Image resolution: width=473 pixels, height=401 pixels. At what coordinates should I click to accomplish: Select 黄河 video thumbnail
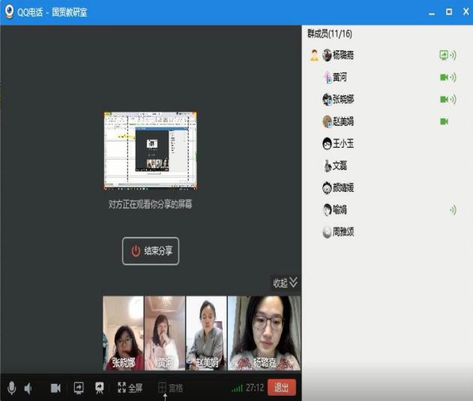tap(165, 333)
